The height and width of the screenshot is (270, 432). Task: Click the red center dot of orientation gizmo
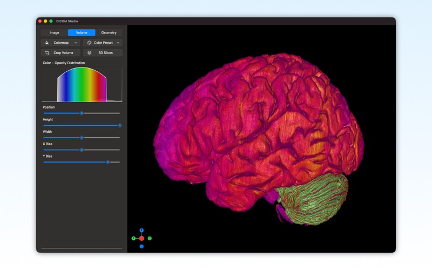[141, 238]
